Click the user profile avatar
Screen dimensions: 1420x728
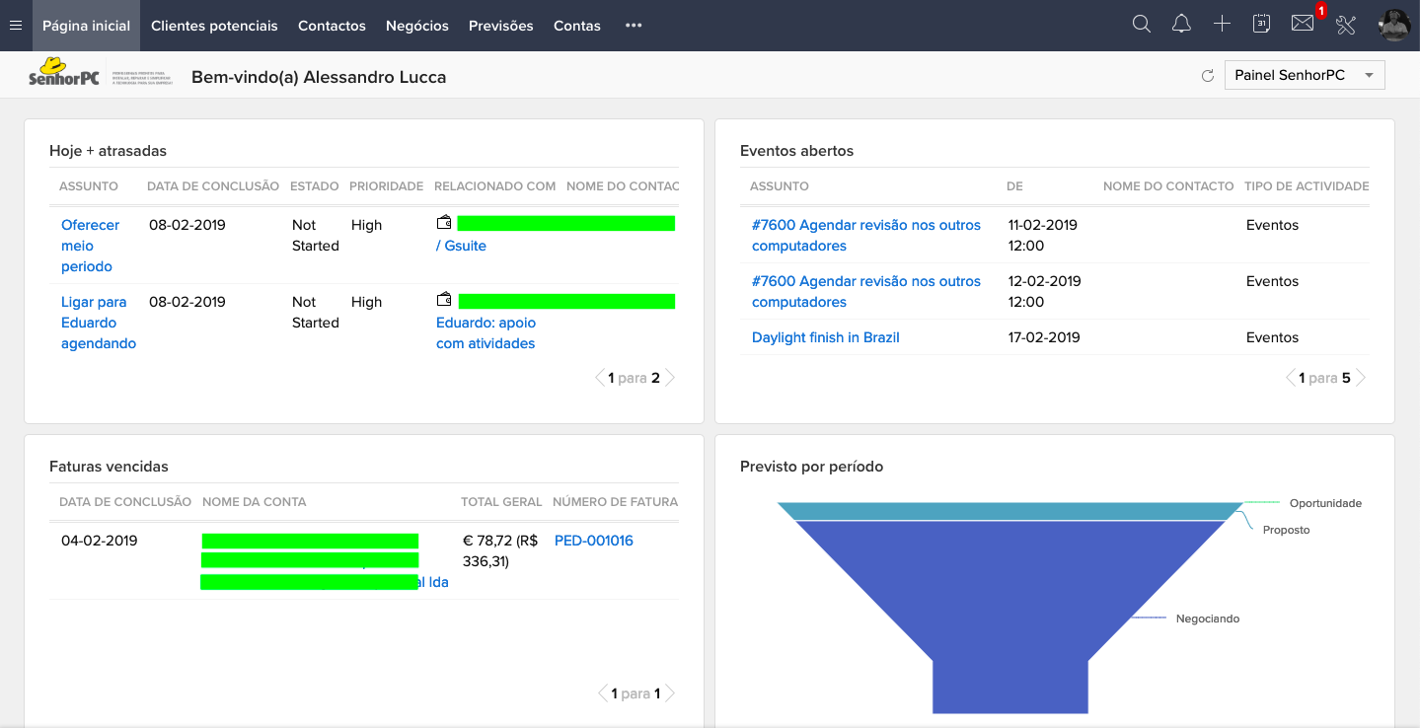click(1393, 25)
